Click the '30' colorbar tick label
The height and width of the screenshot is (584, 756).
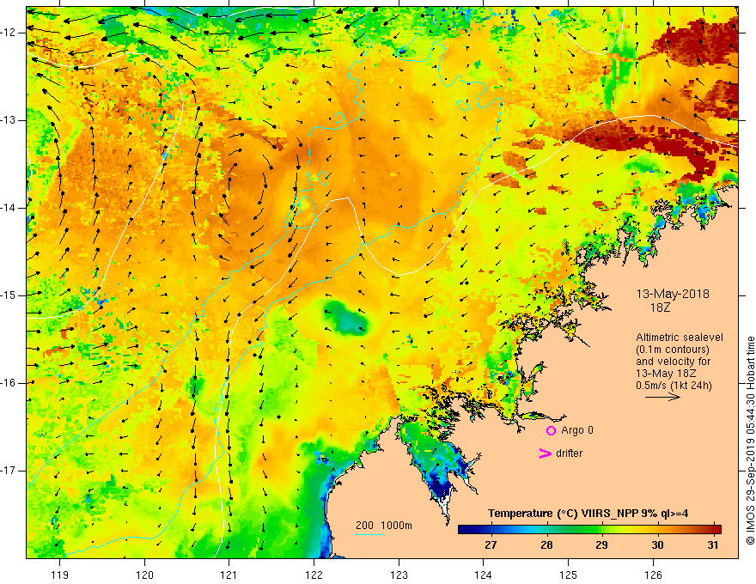tap(658, 545)
